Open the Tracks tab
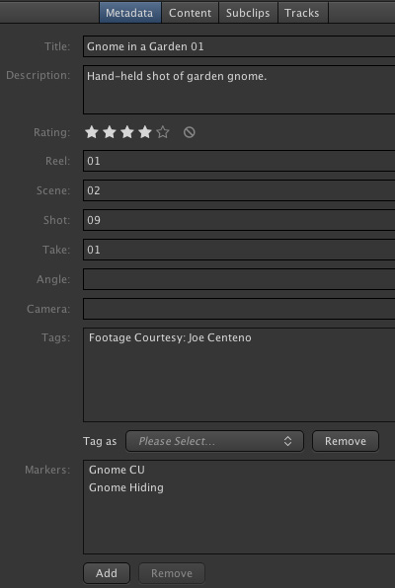395x588 pixels. pyautogui.click(x=302, y=13)
